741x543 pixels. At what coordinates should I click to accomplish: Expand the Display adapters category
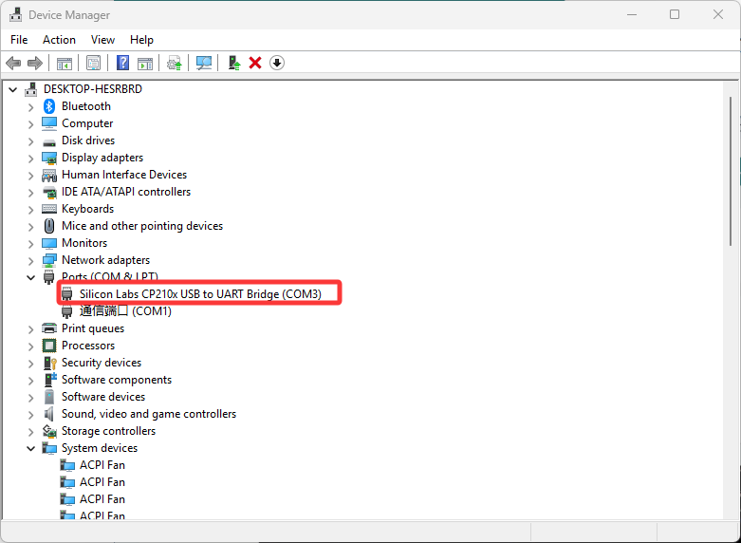pyautogui.click(x=30, y=159)
